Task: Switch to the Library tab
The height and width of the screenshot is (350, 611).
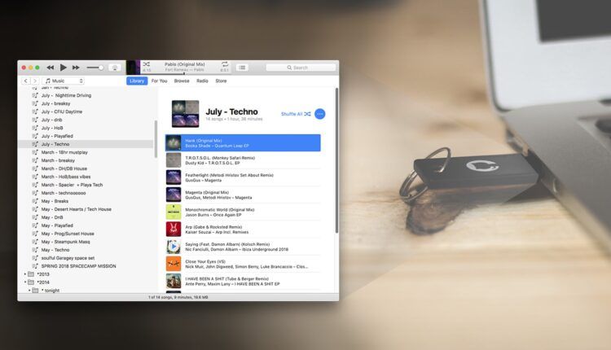Action: pos(137,81)
